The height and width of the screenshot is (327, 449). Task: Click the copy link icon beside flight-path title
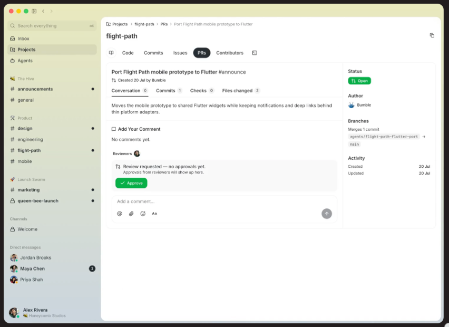[x=432, y=35]
